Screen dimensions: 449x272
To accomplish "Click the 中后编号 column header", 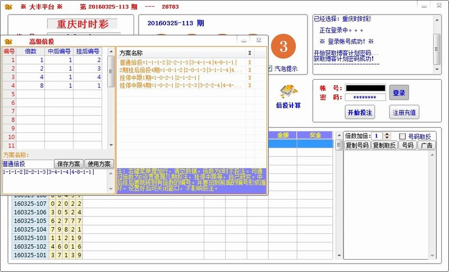I will coord(59,51).
